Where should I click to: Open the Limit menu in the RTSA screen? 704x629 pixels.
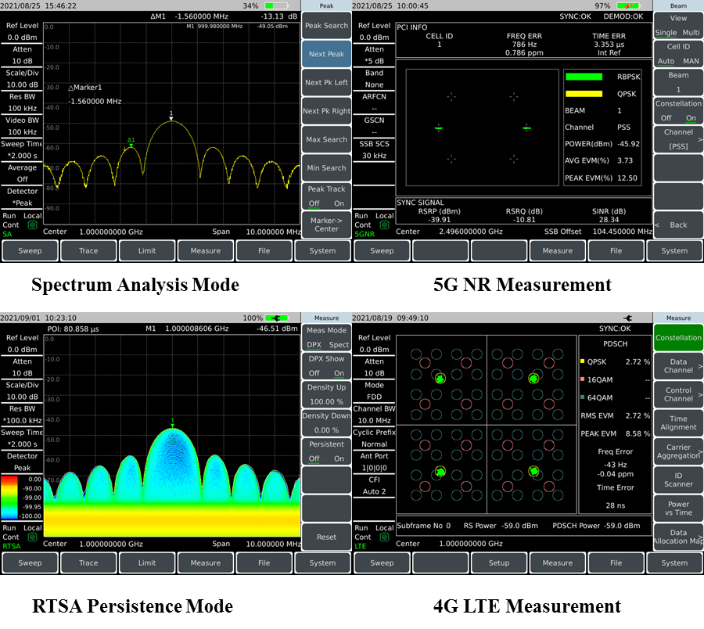click(x=146, y=563)
